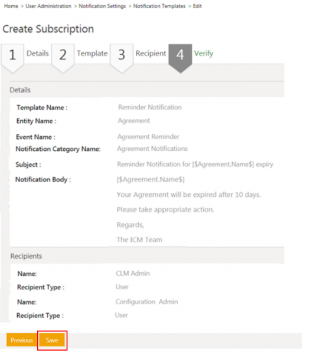Select the Reminder Notification template name value

tap(150, 107)
